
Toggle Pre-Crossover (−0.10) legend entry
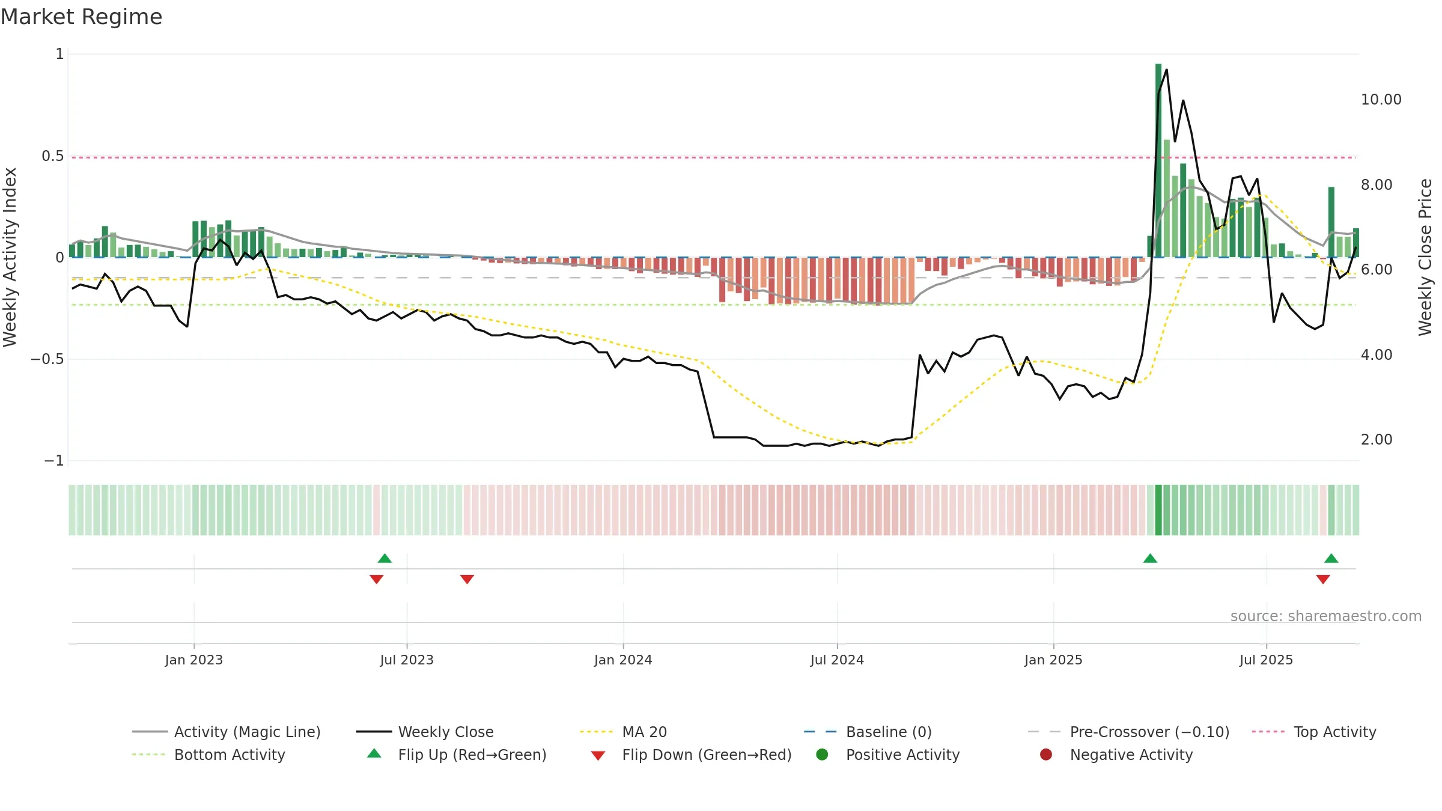point(1128,732)
